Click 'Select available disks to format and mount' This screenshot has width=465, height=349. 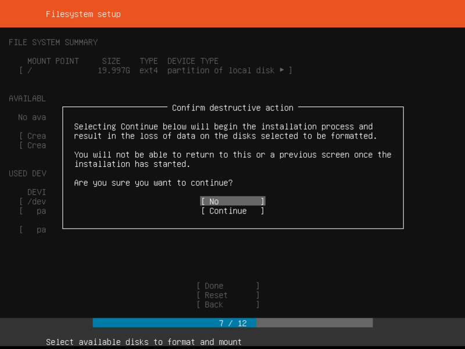click(144, 342)
